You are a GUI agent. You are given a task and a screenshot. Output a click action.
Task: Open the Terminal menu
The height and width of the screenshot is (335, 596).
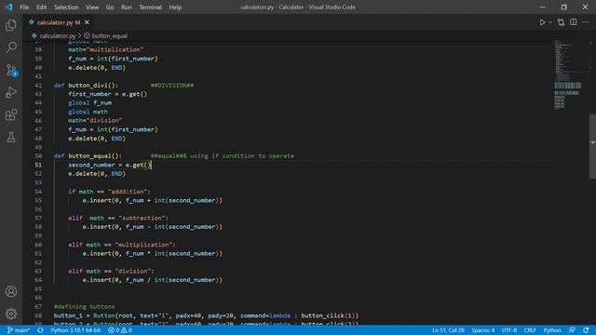150,7
